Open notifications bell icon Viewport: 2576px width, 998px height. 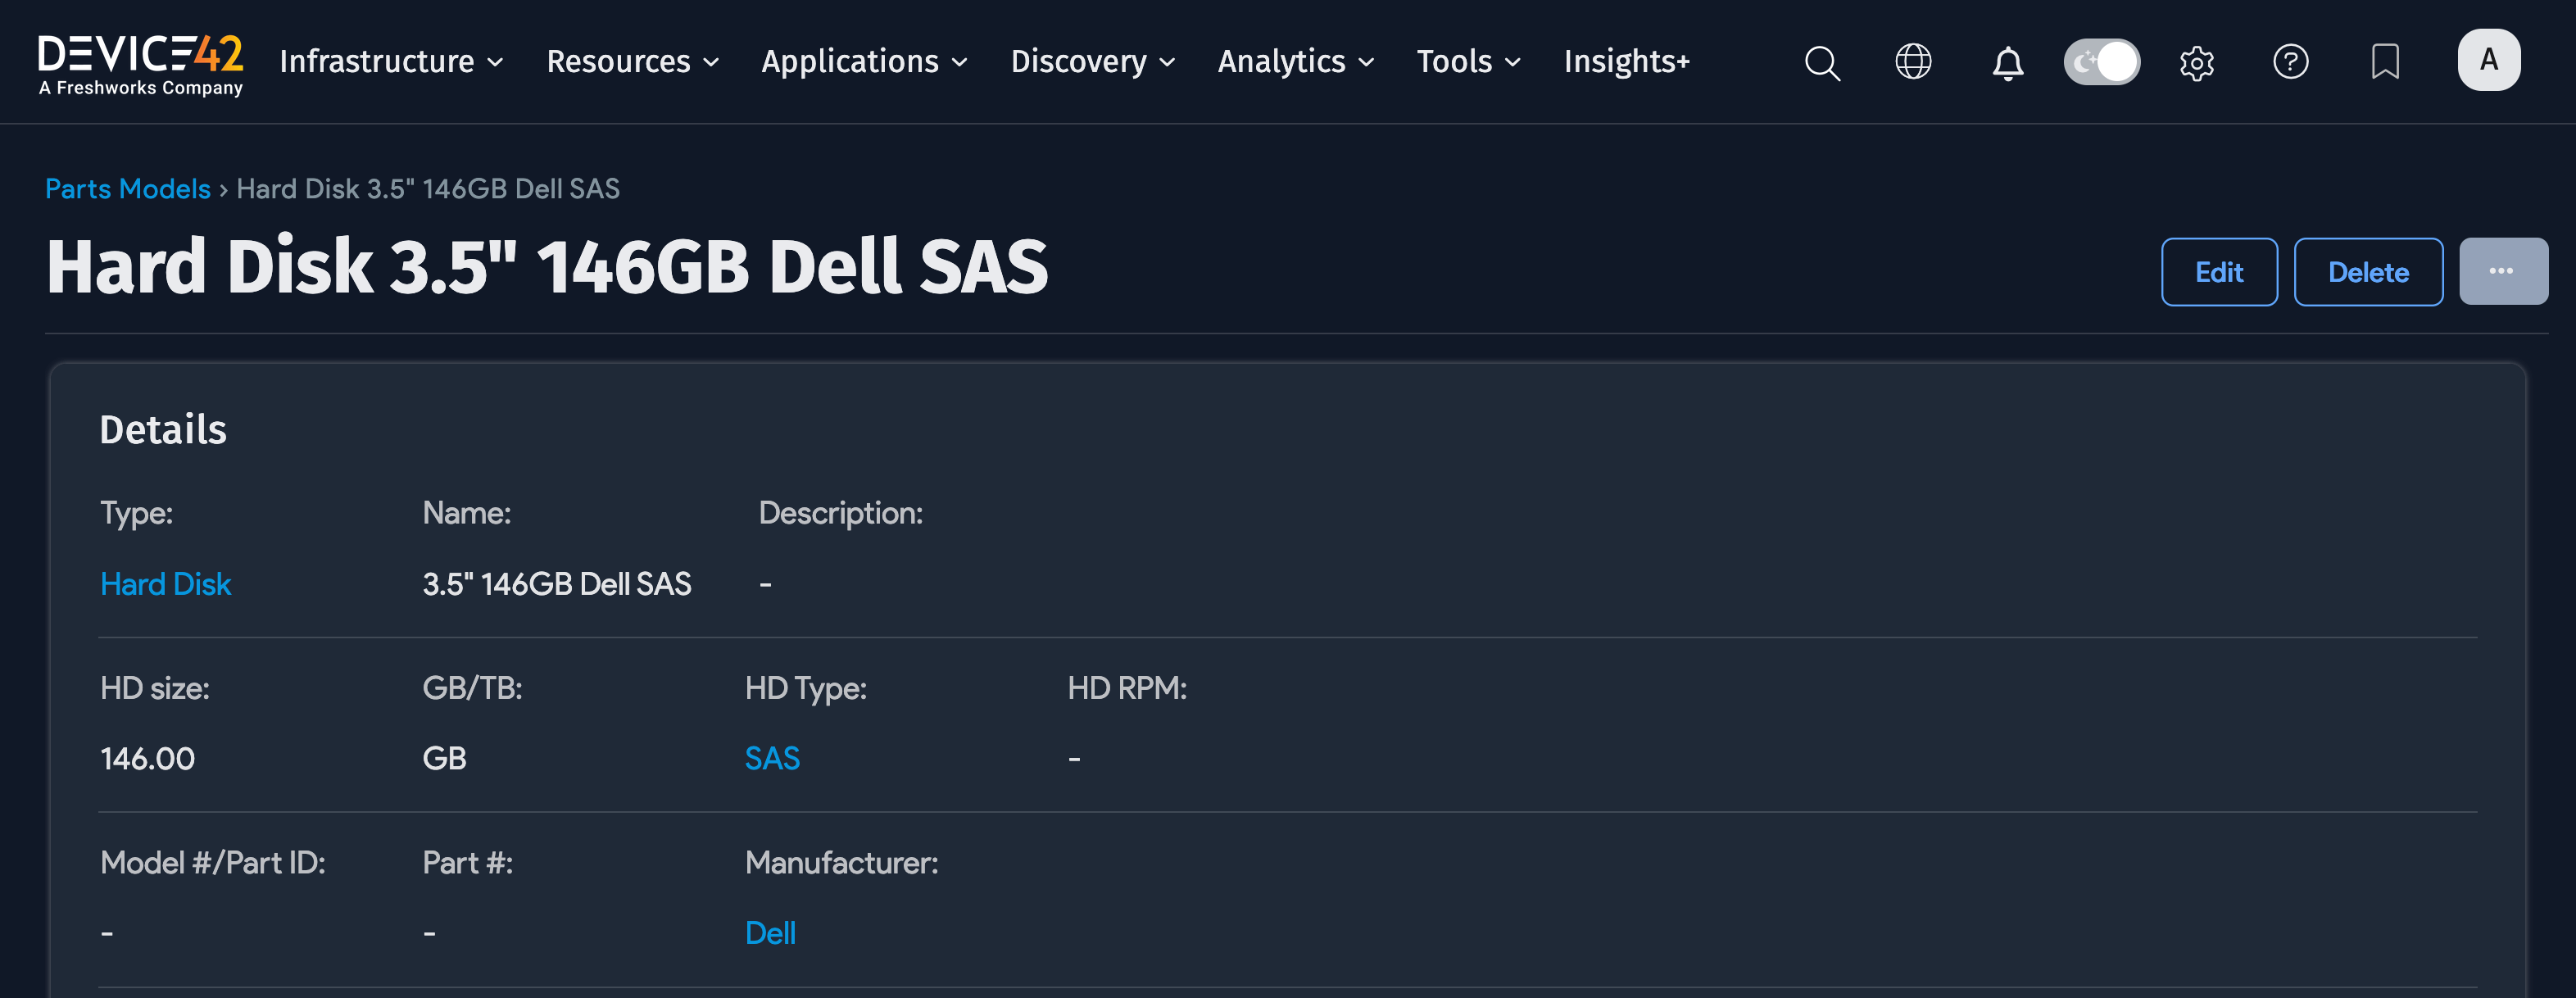[2007, 62]
